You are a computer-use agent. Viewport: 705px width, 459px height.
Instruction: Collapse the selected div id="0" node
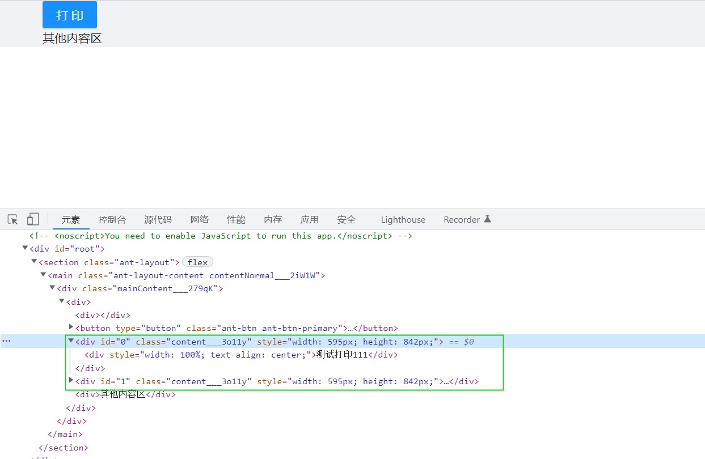tap(70, 341)
